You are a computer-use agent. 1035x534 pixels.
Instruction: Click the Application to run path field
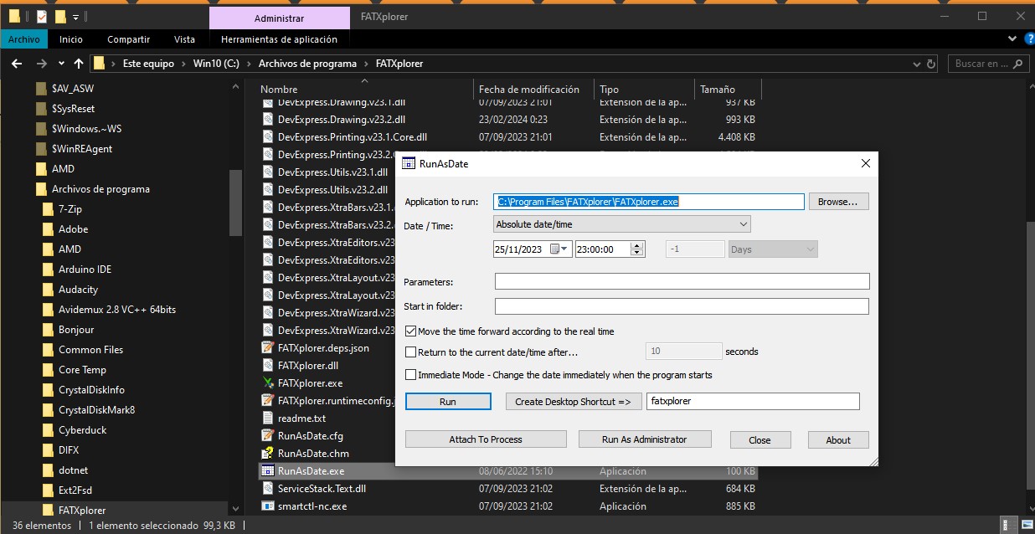(x=649, y=202)
